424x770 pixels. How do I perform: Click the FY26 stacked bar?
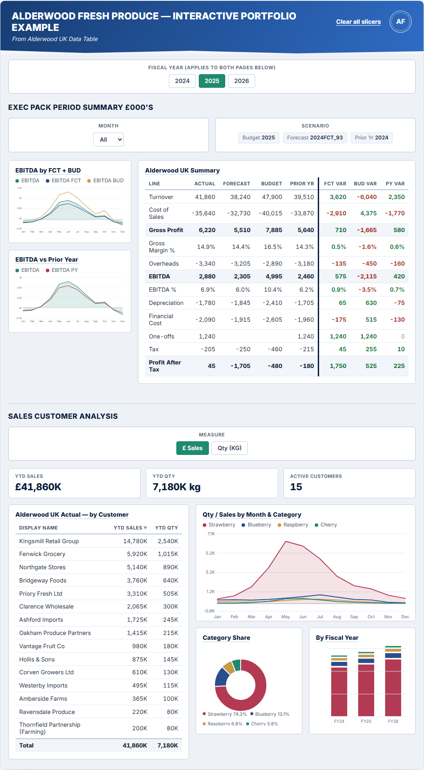(x=393, y=681)
